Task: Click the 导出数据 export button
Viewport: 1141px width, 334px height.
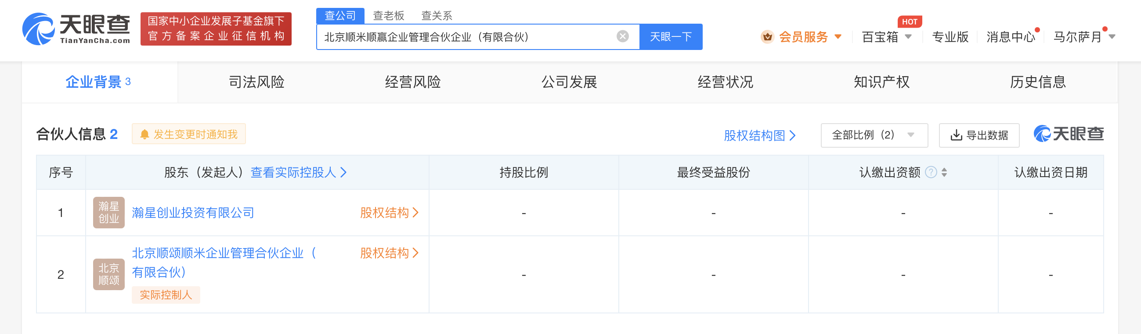Action: click(979, 135)
